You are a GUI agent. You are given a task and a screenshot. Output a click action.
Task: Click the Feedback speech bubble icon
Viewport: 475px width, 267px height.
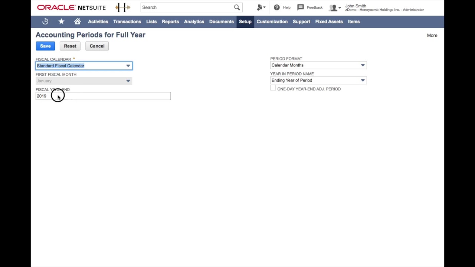[301, 7]
